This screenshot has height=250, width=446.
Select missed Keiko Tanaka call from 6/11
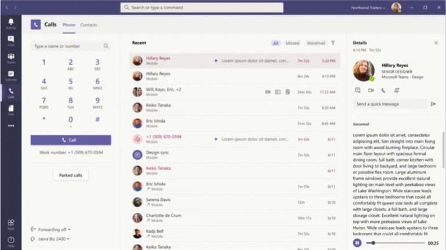(235, 171)
